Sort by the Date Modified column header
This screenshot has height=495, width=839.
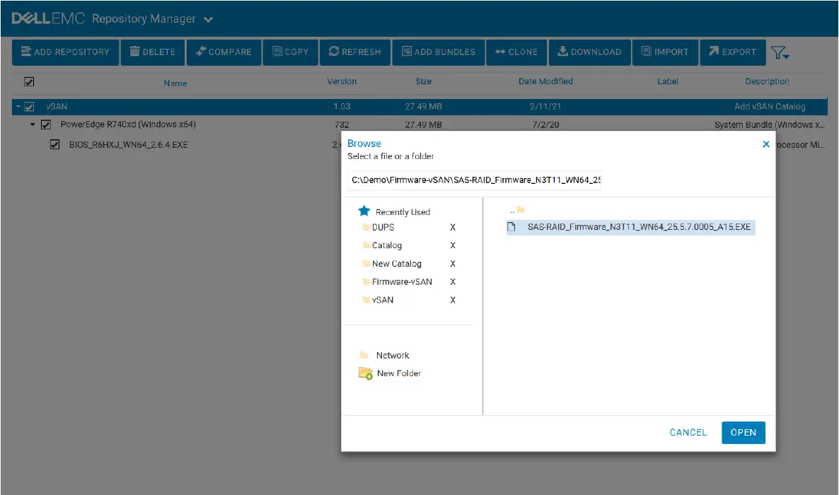(x=545, y=81)
